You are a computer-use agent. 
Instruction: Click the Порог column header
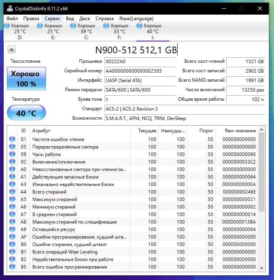coord(201,131)
